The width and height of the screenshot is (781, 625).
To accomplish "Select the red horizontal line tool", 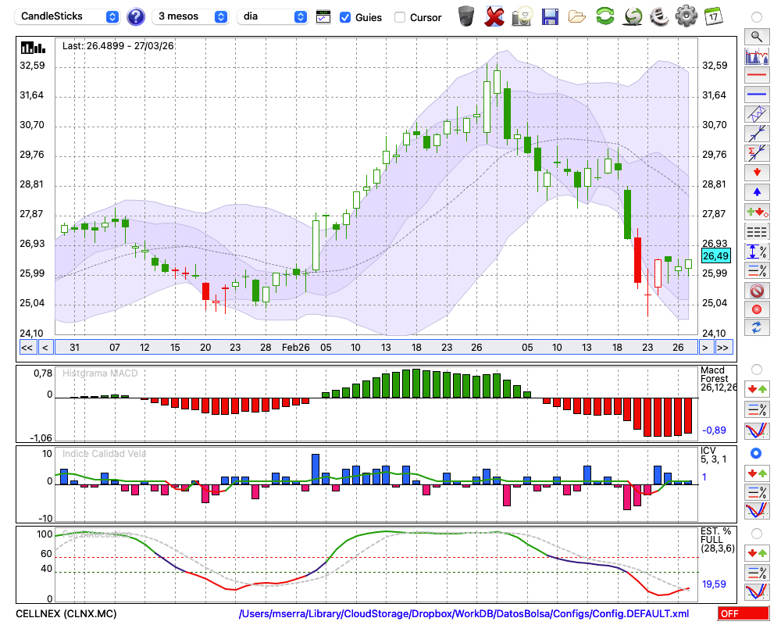I will point(756,75).
